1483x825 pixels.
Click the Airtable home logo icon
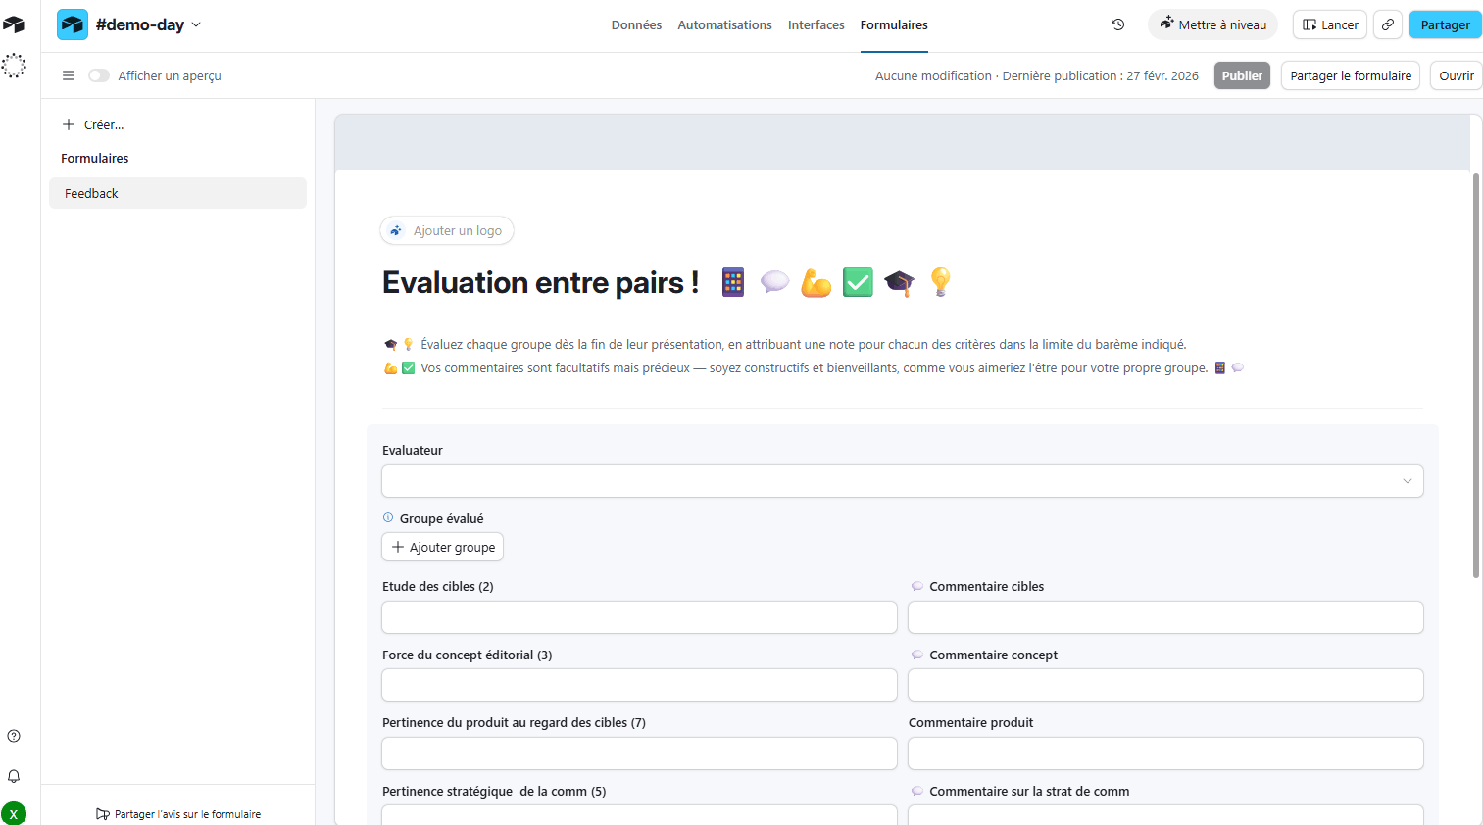(14, 24)
